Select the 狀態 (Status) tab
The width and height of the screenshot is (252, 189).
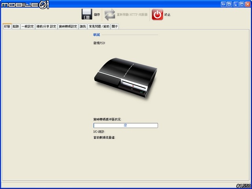click(7, 26)
